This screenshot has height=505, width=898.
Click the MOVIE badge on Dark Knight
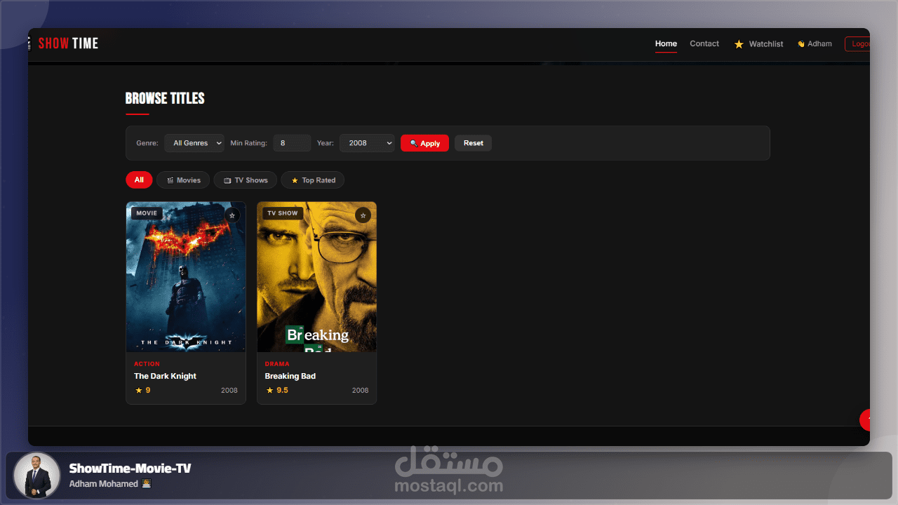click(x=147, y=213)
